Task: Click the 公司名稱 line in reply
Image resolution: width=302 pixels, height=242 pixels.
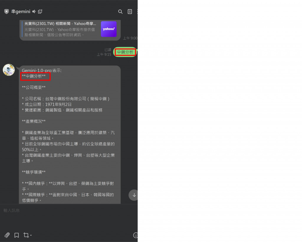Action: point(66,99)
